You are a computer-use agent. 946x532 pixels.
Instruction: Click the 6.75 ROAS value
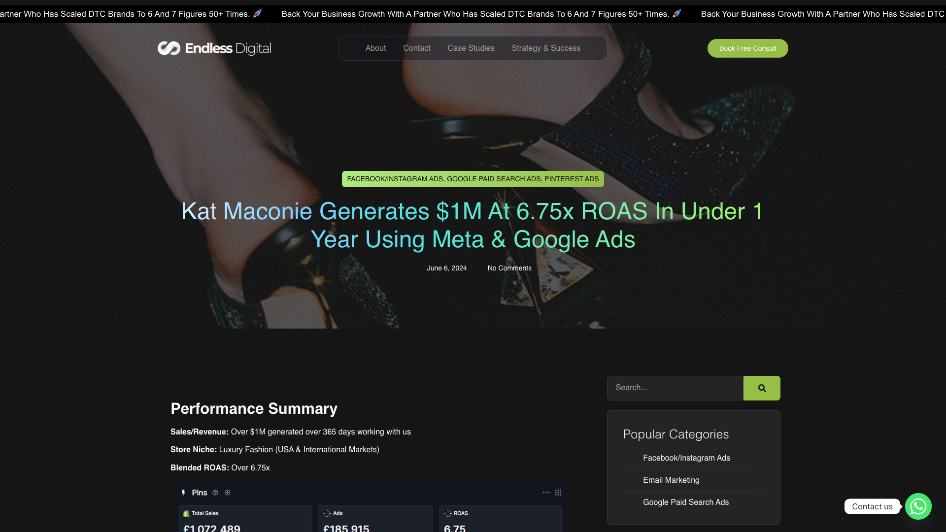pyautogui.click(x=455, y=528)
